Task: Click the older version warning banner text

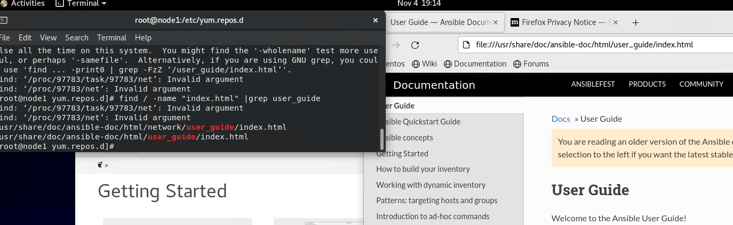Action: (x=646, y=148)
